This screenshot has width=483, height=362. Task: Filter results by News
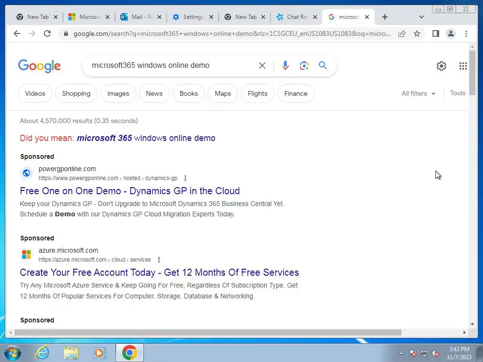tap(154, 94)
